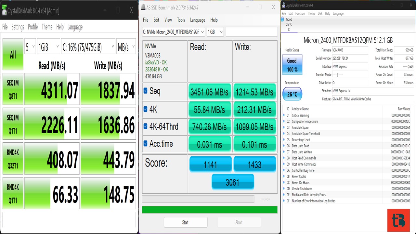416x234 pixels.
Task: Click the 4311.07 sequential read result
Action: (x=52, y=89)
